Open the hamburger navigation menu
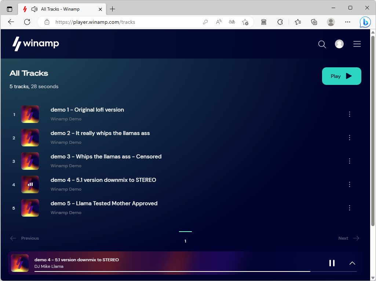 click(357, 44)
